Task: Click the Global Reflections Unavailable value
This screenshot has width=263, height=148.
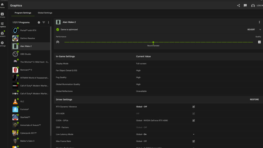Action: point(141,91)
